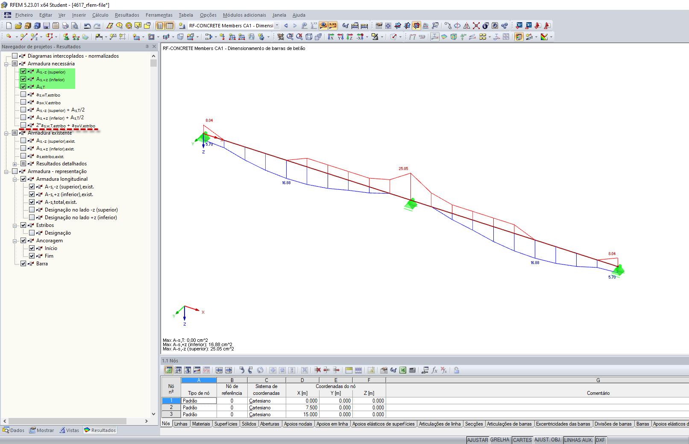Screen dimensions: 689x444
Task: Click the table lock icon
Action: pos(457,370)
